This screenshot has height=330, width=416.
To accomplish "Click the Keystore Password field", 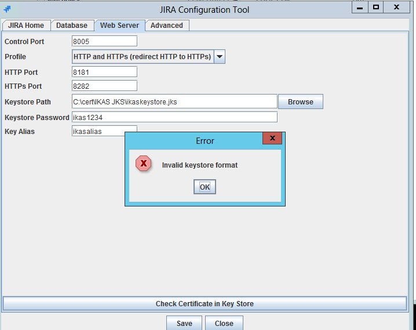I will (x=174, y=117).
